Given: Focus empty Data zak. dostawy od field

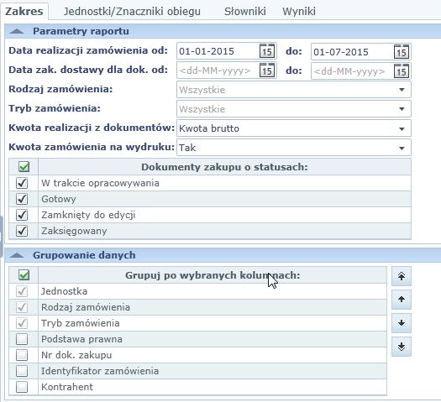Looking at the screenshot, I should (218, 70).
